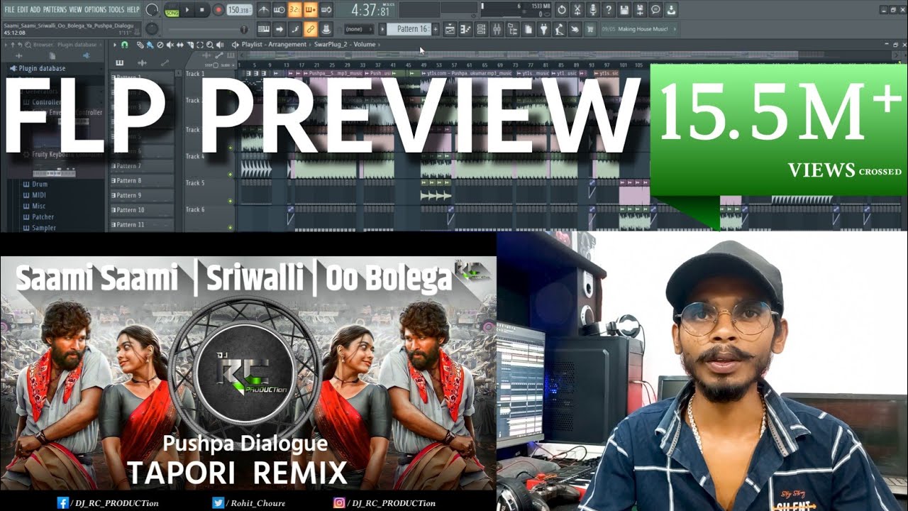908x511 pixels.
Task: Open the Pattern 16 selector
Action: (x=410, y=29)
